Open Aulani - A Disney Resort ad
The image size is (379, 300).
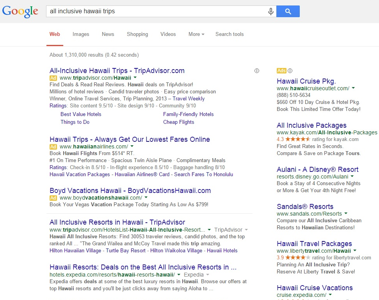[318, 170]
